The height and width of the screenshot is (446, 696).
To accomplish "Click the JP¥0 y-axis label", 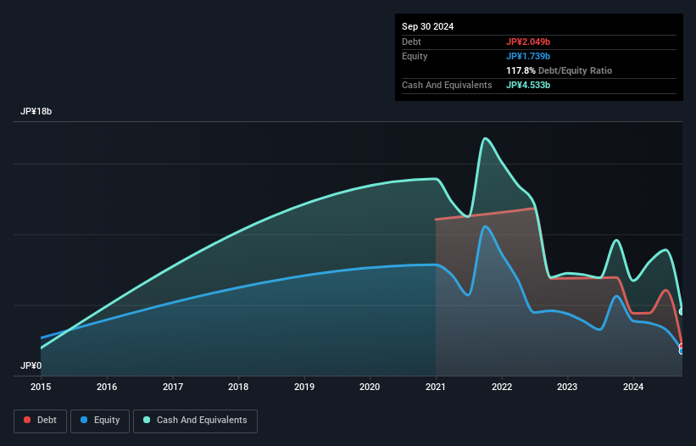I will tap(31, 365).
